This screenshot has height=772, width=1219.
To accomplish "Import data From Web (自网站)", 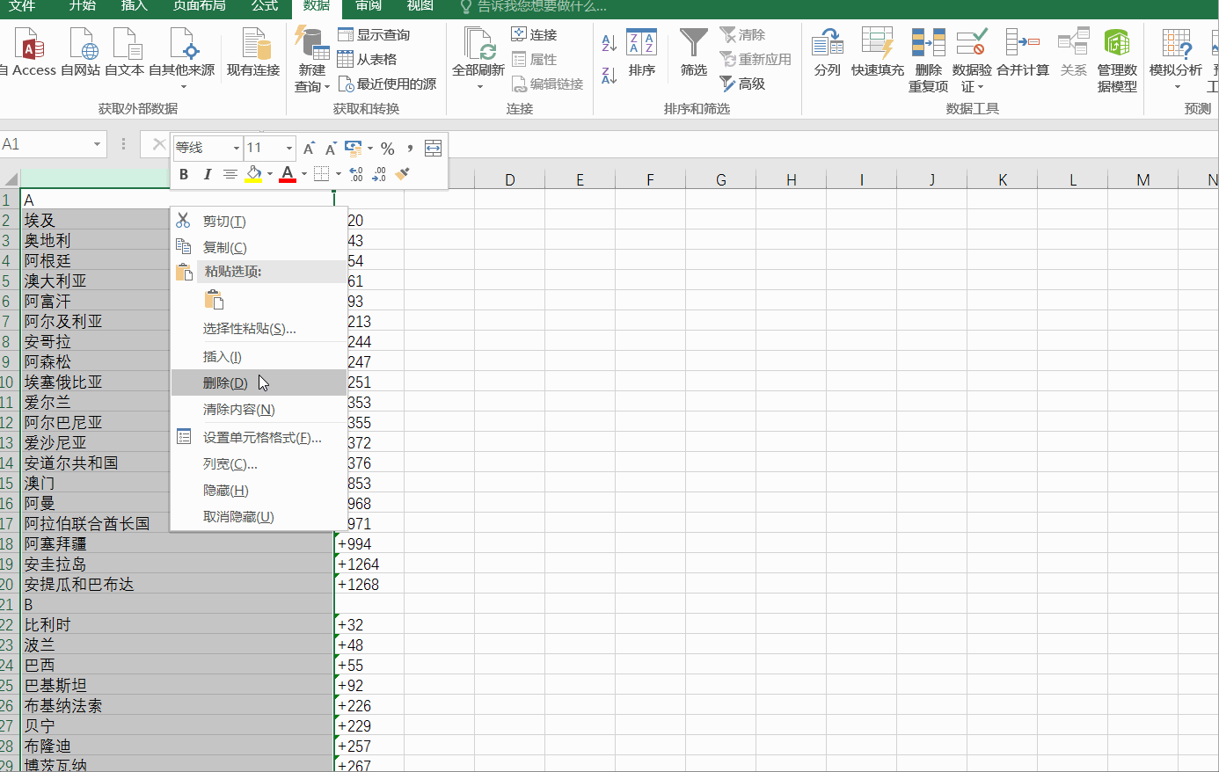I will tap(81, 53).
